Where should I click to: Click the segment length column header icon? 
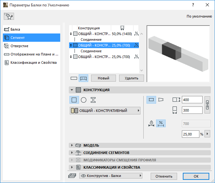coord(122,28)
